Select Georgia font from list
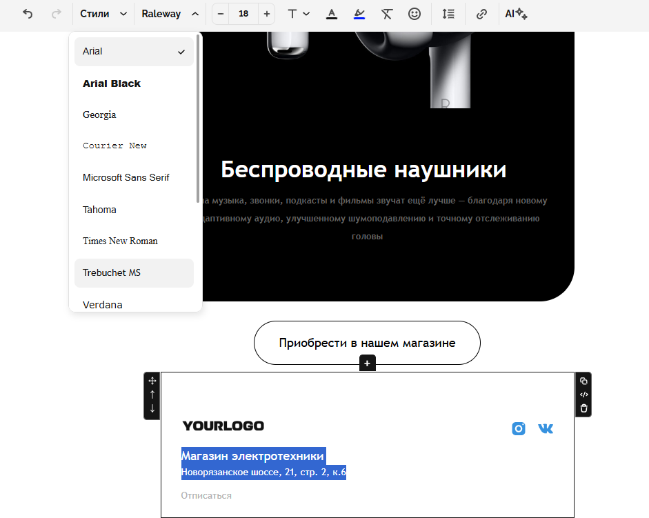The width and height of the screenshot is (649, 518). (x=99, y=114)
